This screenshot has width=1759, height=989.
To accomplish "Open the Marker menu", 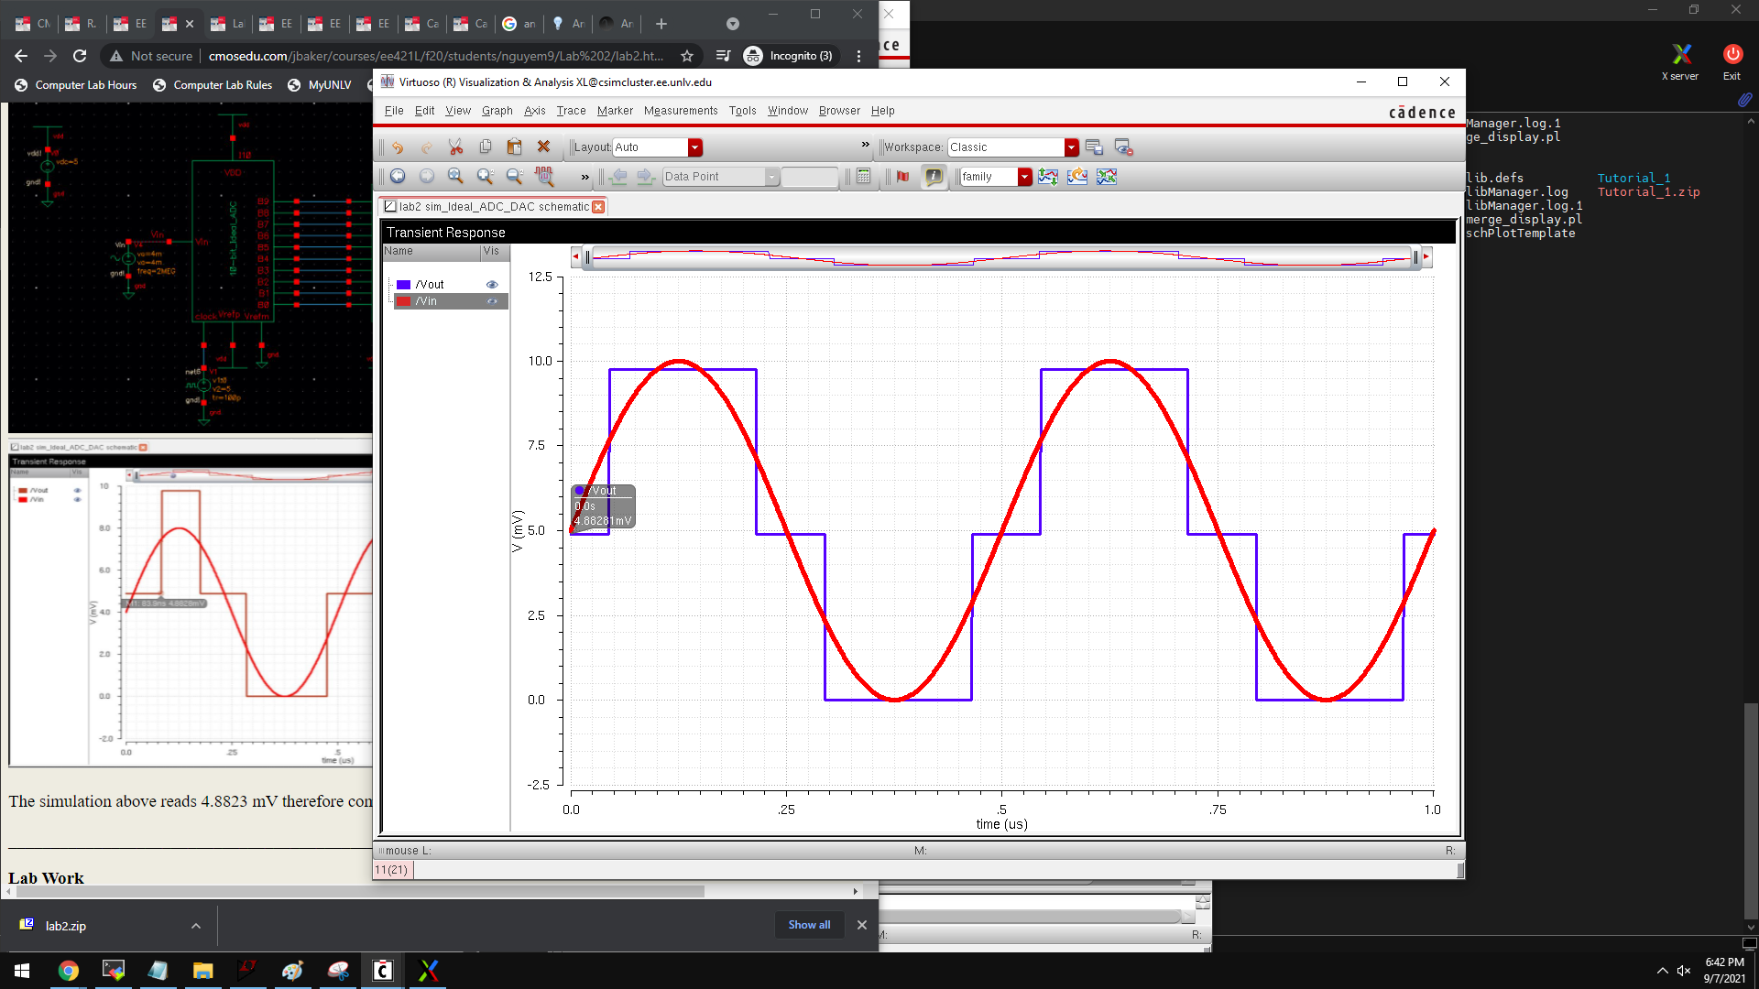I will (x=615, y=111).
